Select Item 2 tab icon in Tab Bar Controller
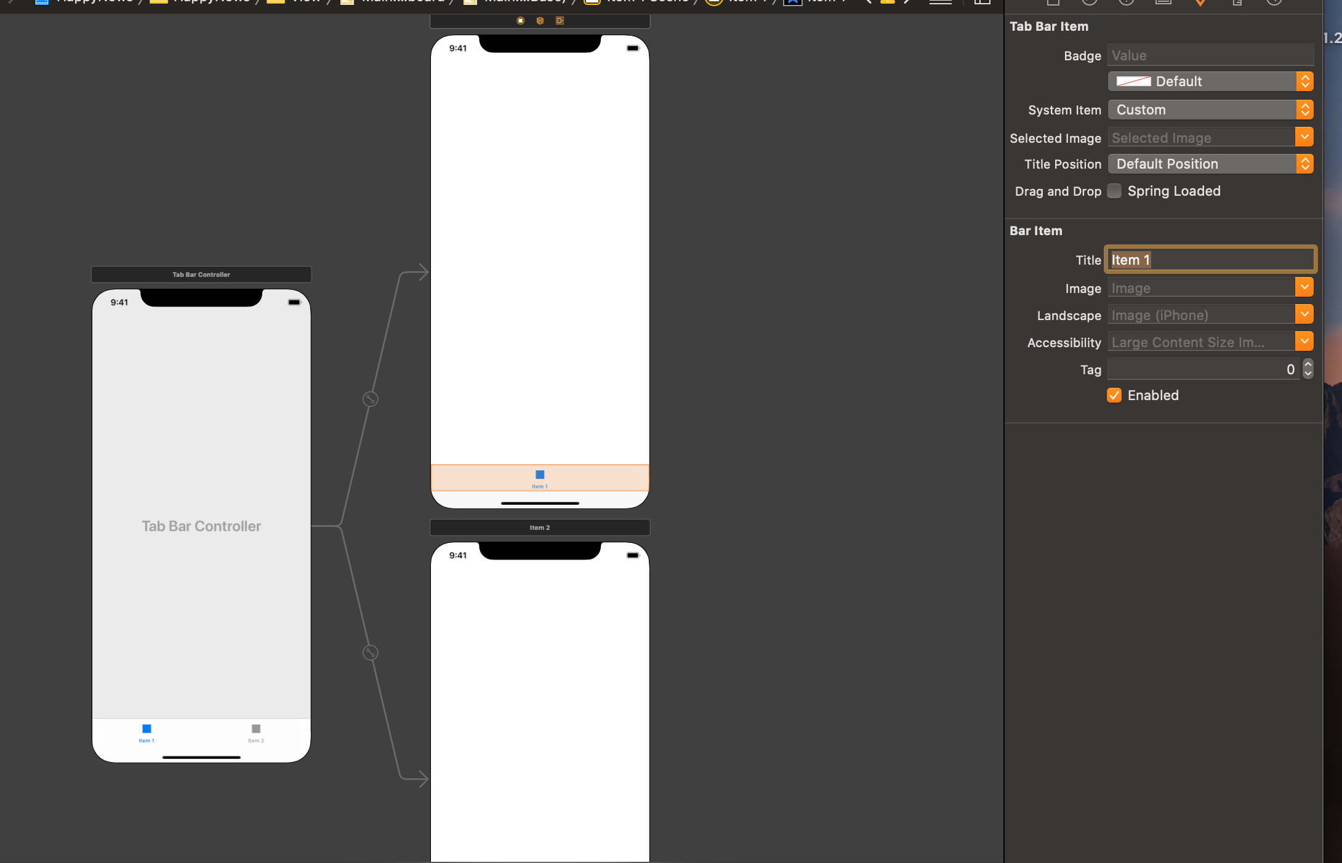 click(x=256, y=729)
